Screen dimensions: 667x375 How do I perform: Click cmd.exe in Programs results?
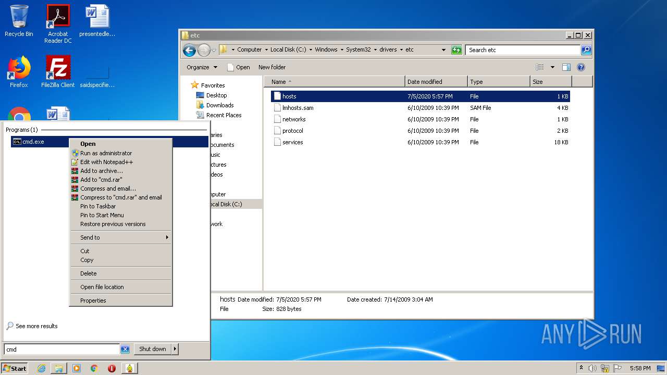coord(109,142)
